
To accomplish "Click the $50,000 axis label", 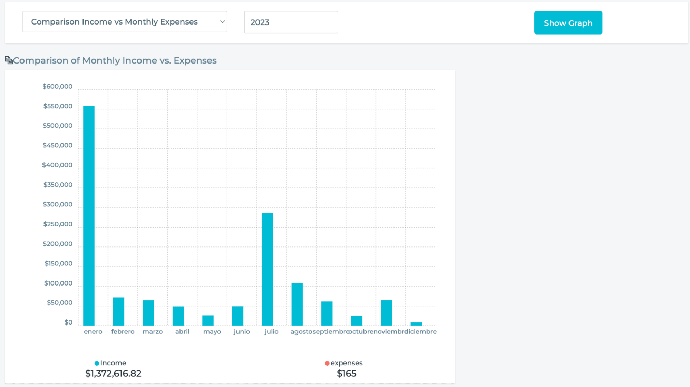I will click(x=60, y=303).
